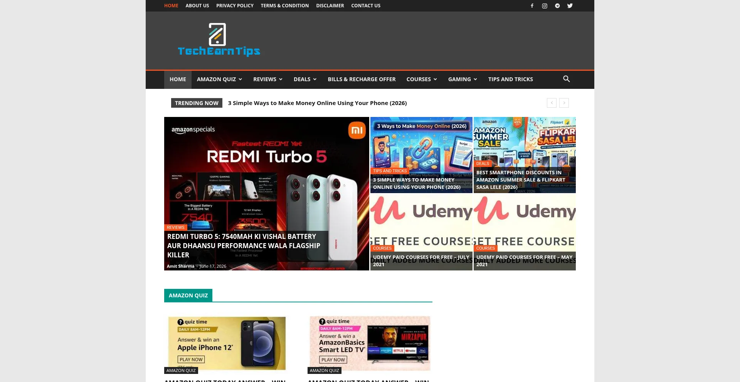
Task: Click Home link in top bar
Action: click(171, 6)
